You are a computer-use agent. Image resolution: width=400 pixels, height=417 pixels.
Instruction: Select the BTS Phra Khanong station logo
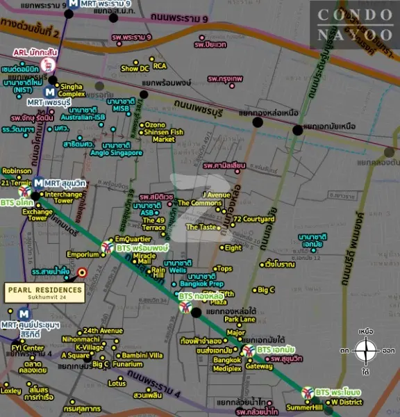[x=308, y=393]
